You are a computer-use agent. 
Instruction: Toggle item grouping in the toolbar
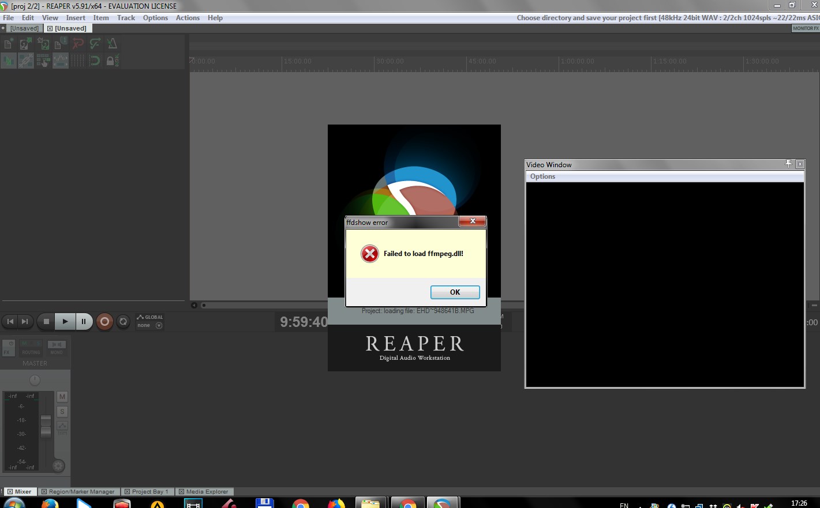coord(25,61)
